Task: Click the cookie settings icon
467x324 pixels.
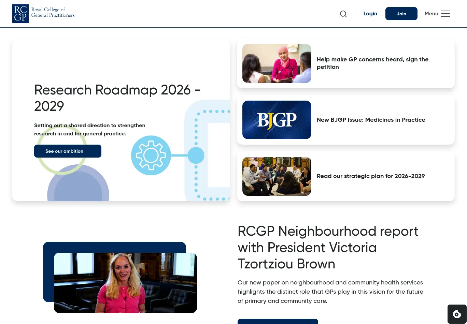Action: (x=457, y=314)
